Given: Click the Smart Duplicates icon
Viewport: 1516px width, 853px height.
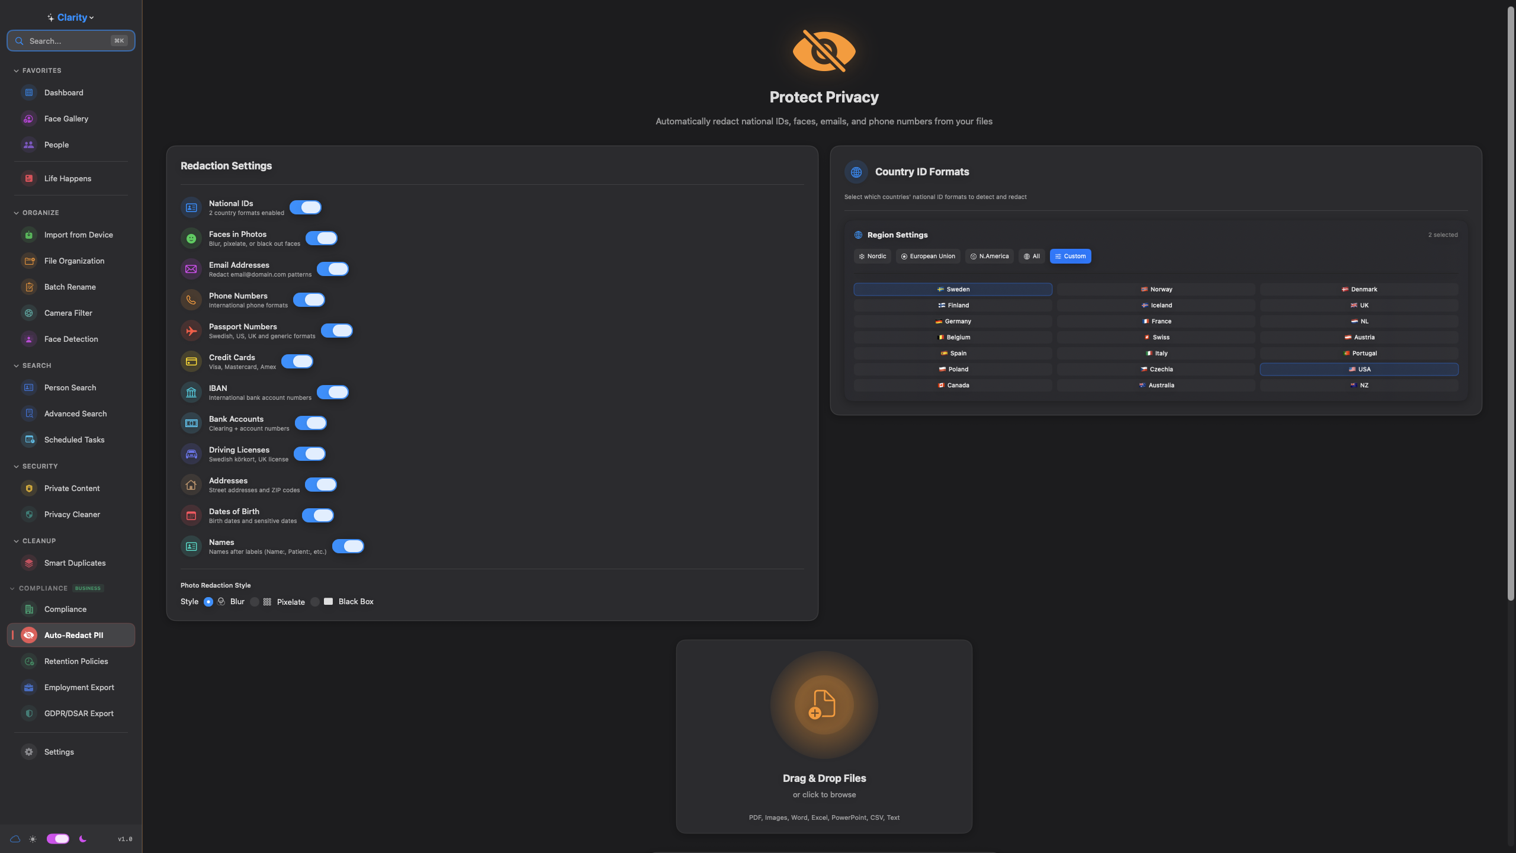Looking at the screenshot, I should point(28,563).
